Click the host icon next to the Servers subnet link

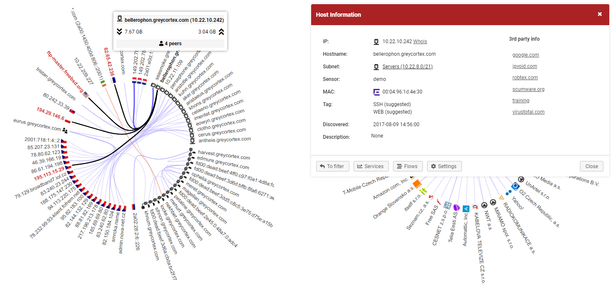[x=376, y=66]
